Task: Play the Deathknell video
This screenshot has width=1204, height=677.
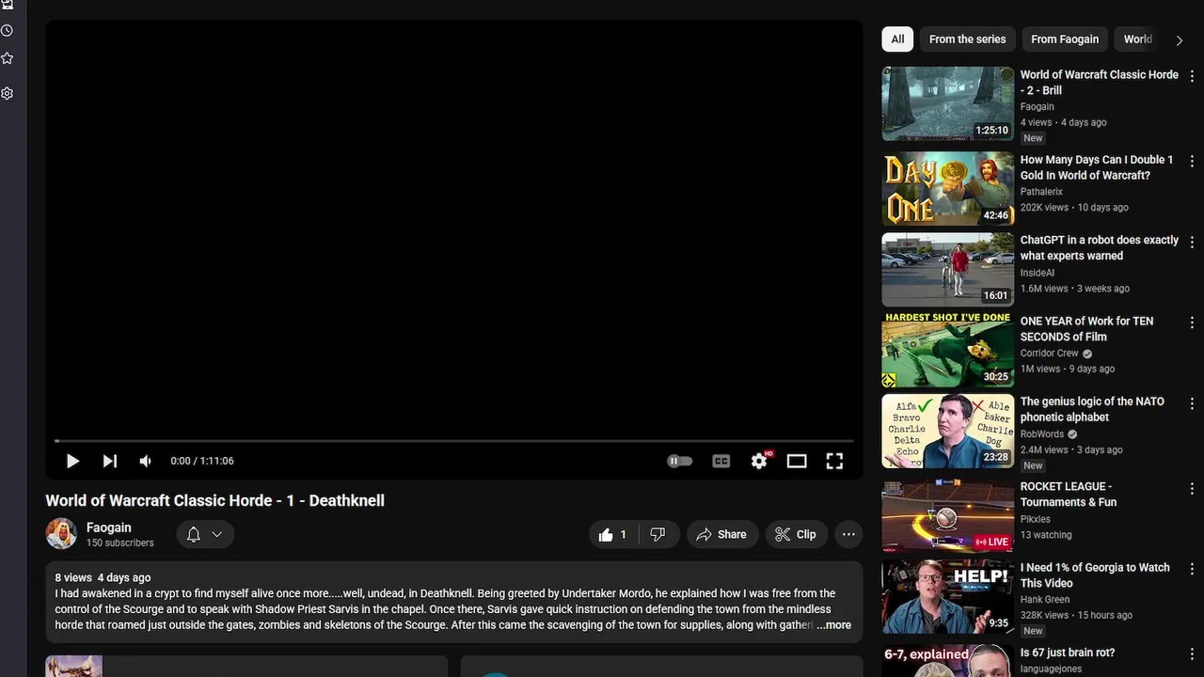Action: pos(72,461)
